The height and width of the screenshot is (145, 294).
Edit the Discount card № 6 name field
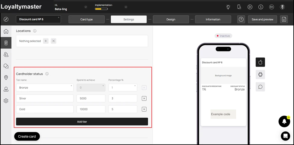point(38,19)
